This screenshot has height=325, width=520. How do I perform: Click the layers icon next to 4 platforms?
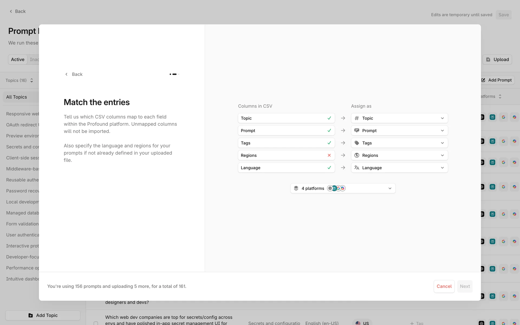pos(296,188)
